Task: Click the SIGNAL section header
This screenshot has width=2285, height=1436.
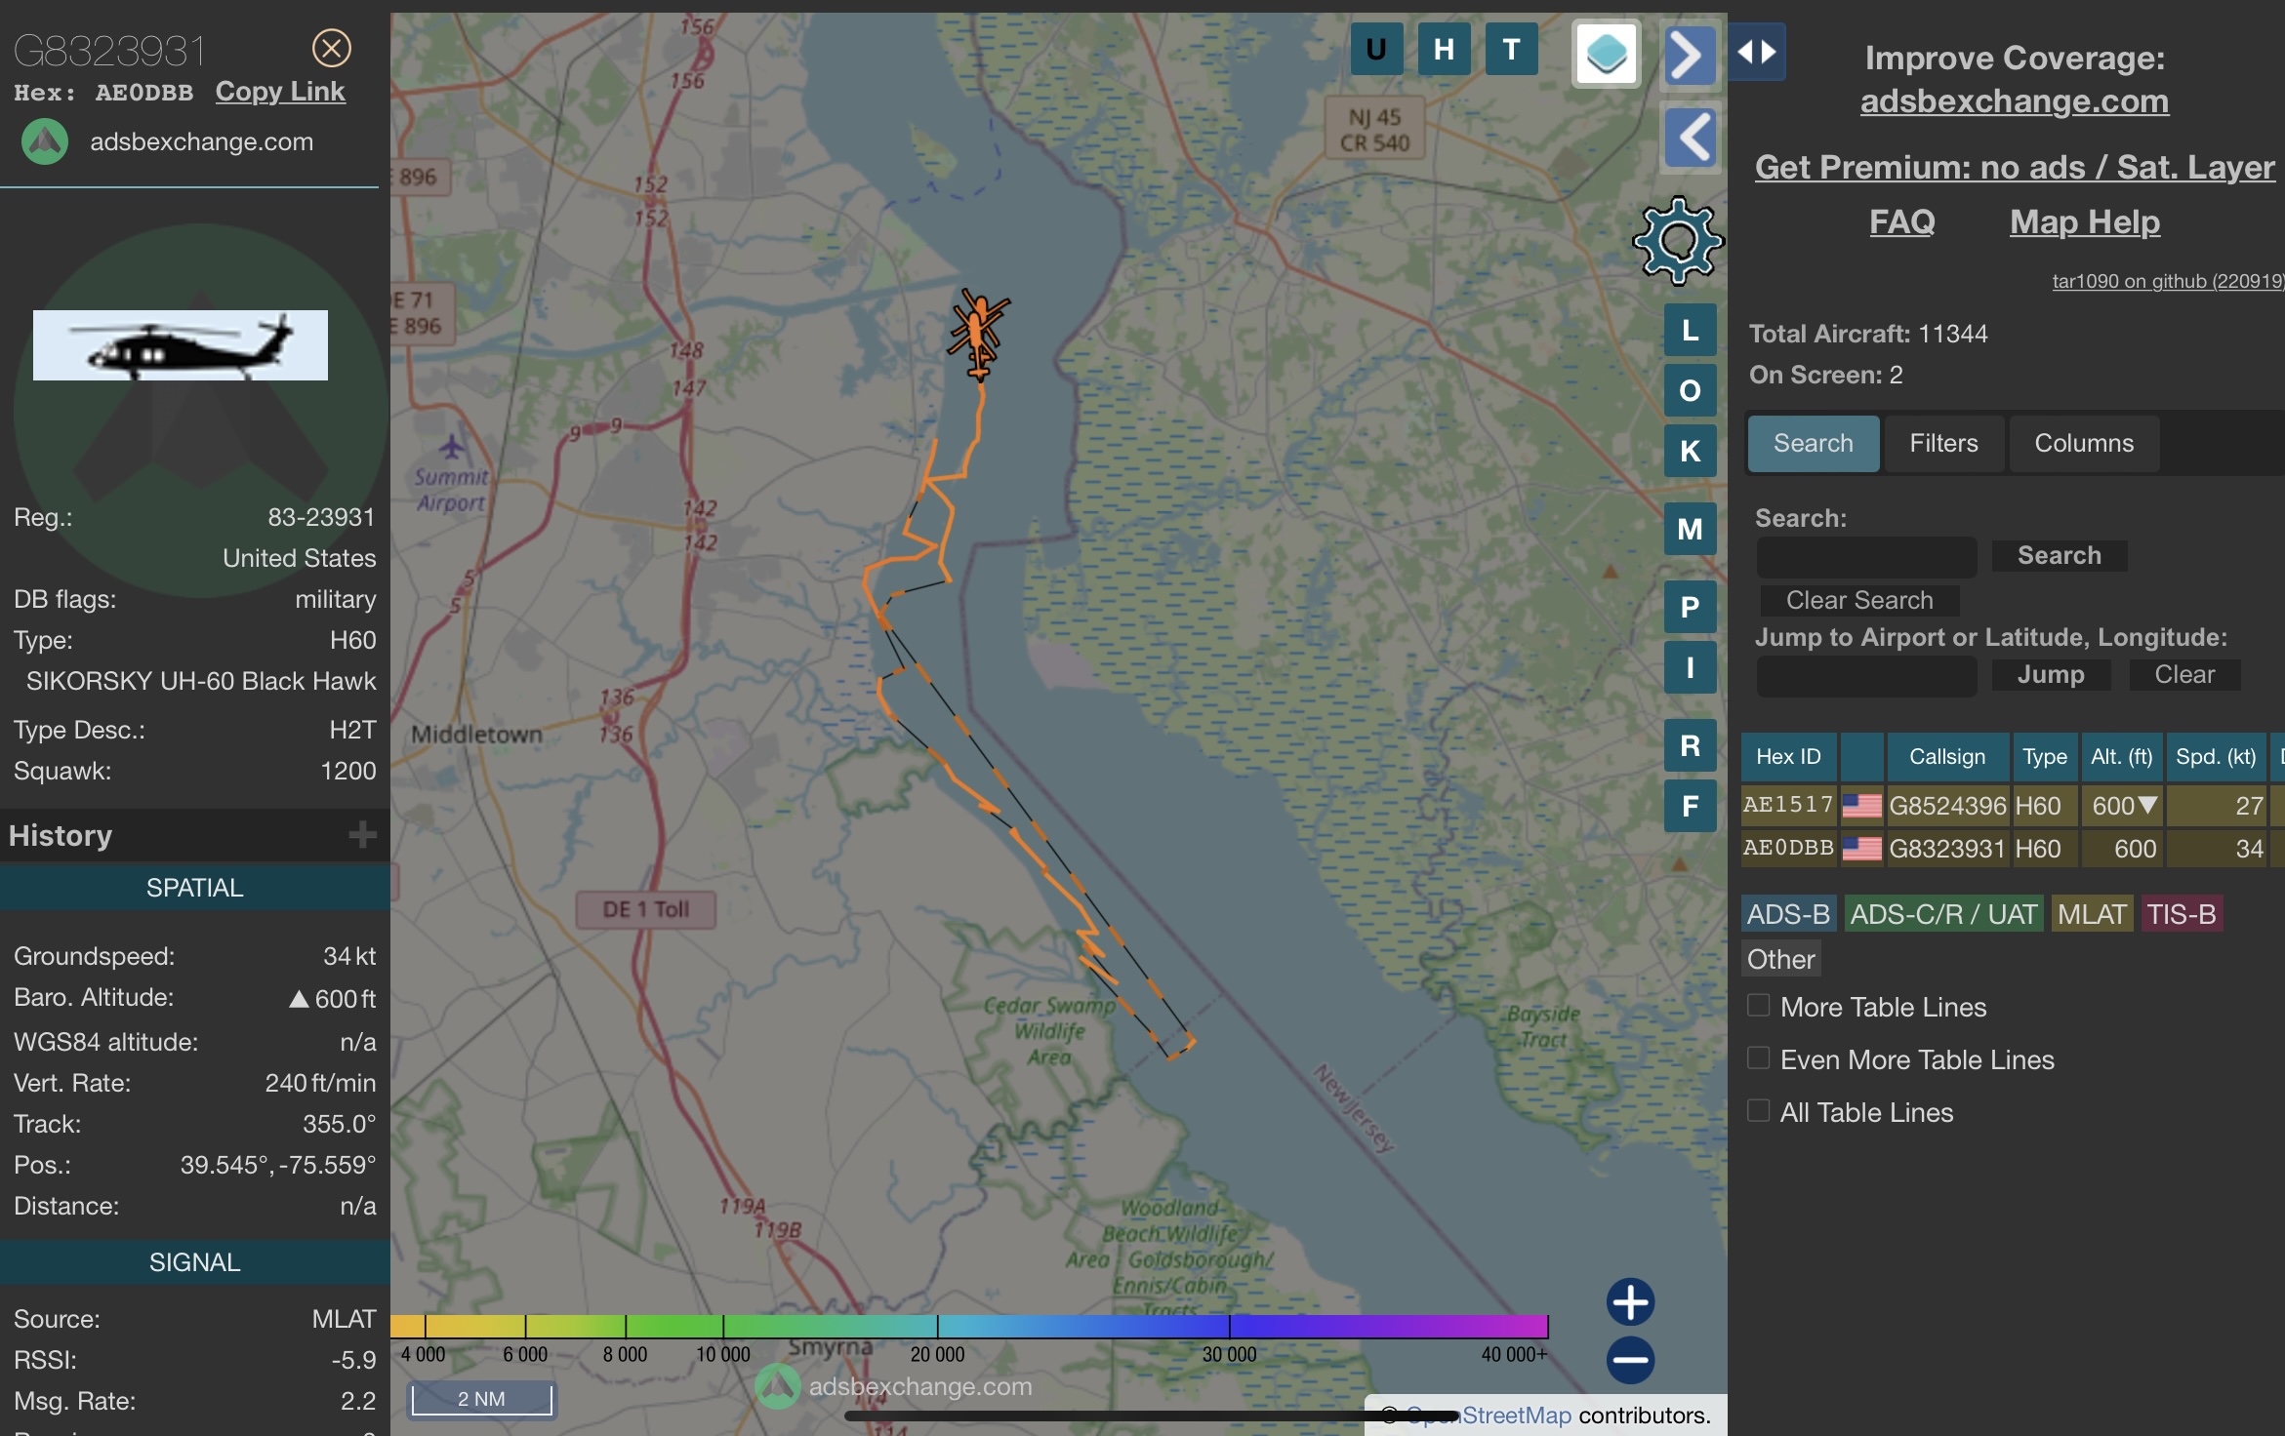Action: coord(195,1263)
